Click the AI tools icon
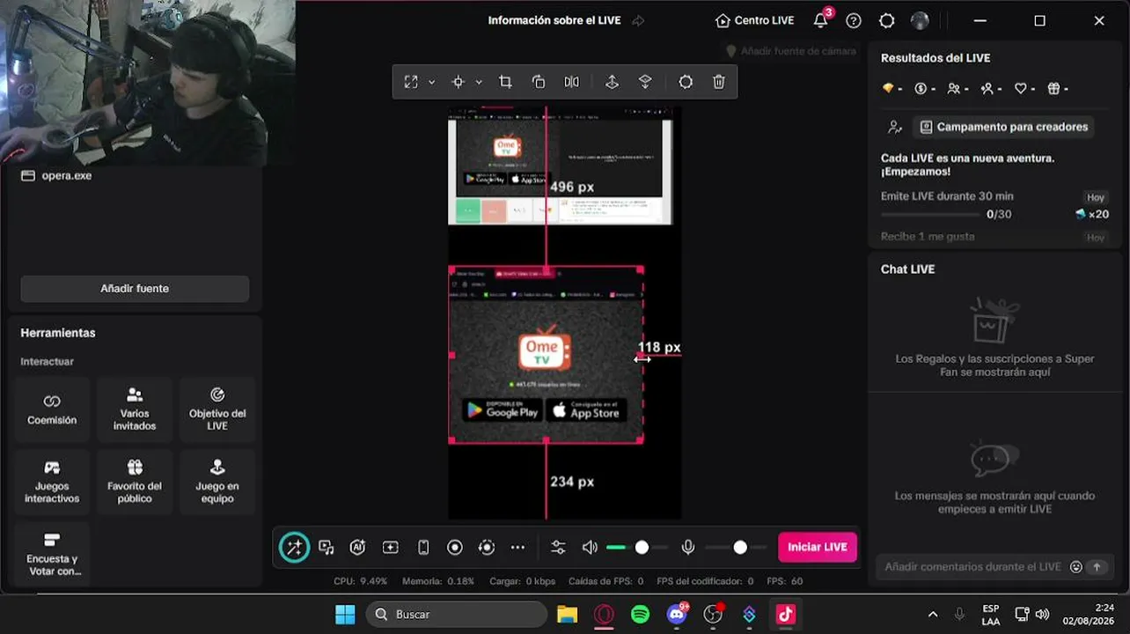Image resolution: width=1130 pixels, height=634 pixels. [x=357, y=548]
